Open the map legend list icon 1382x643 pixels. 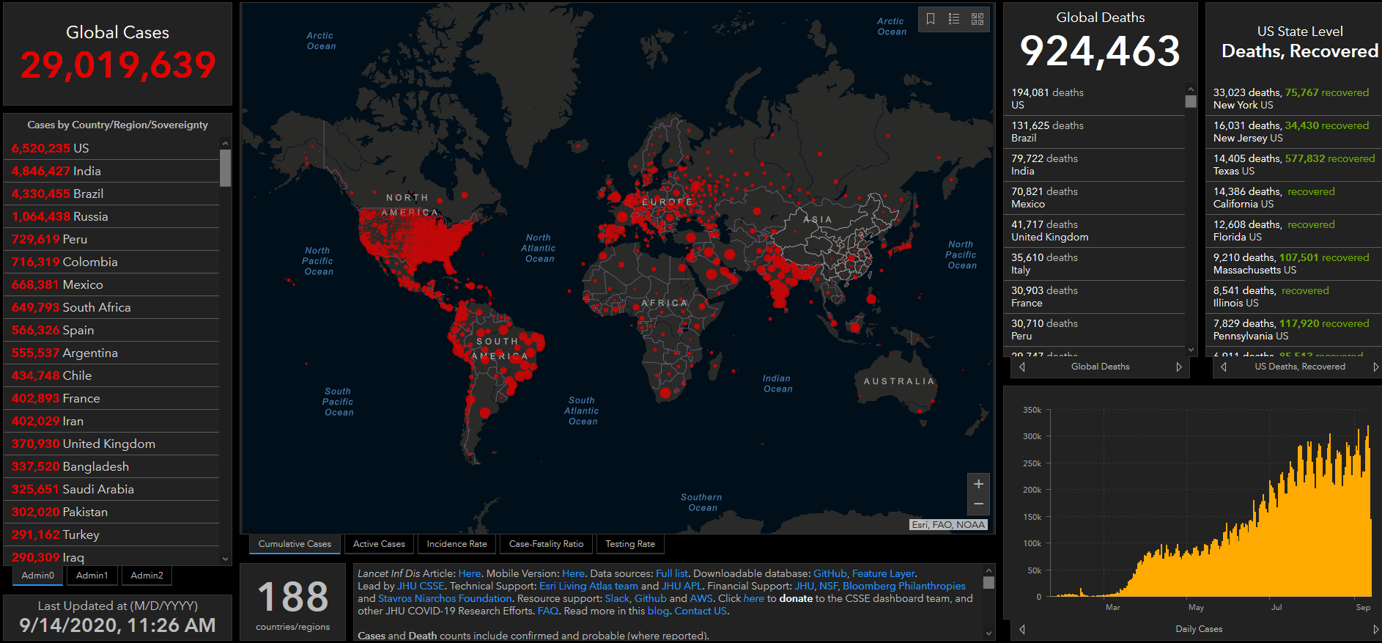pyautogui.click(x=954, y=19)
